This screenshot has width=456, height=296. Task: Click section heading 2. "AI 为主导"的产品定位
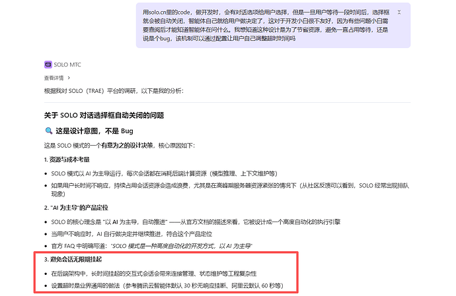coord(76,208)
